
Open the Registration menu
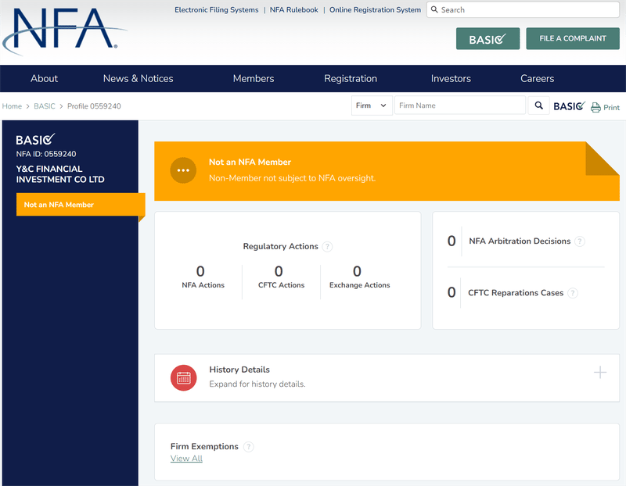click(x=351, y=78)
